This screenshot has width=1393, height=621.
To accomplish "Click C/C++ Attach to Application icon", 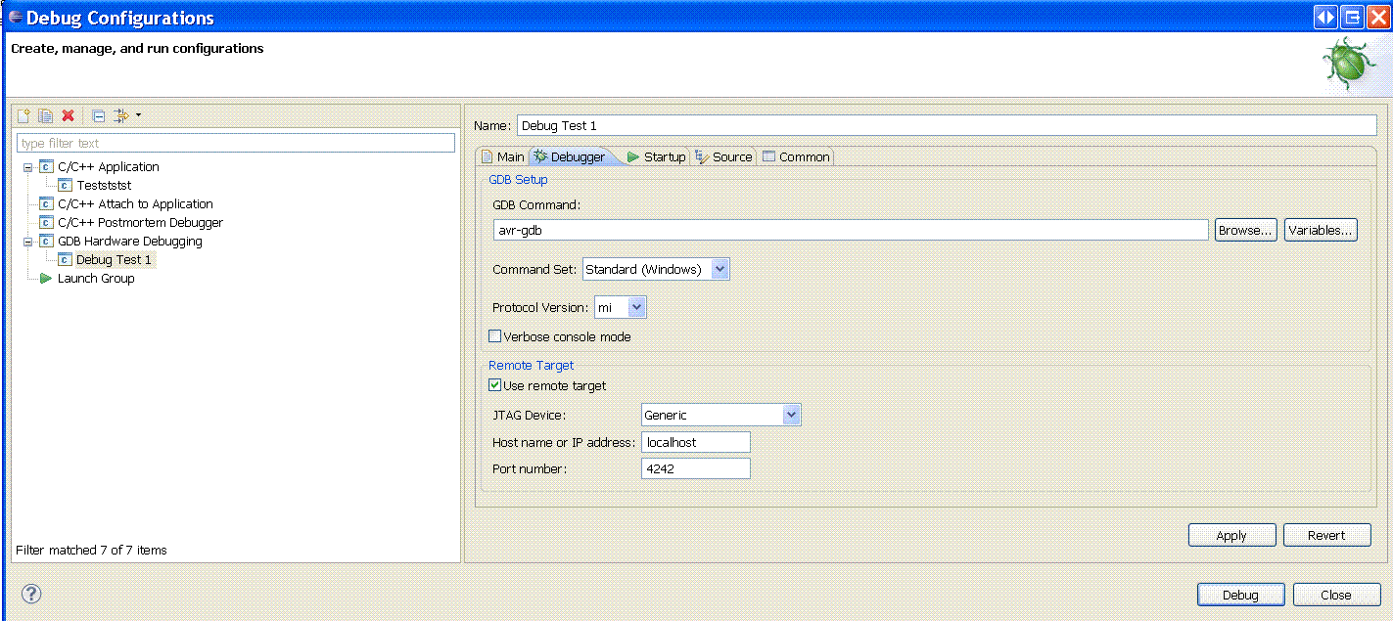I will click(x=46, y=204).
